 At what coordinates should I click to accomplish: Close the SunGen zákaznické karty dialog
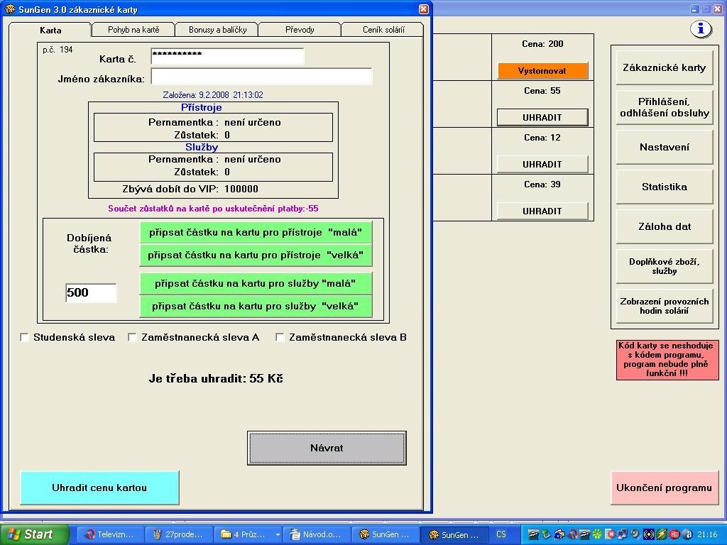pos(423,9)
